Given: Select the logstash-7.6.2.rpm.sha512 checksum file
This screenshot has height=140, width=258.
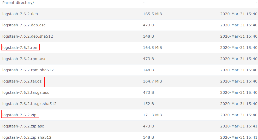Looking at the screenshot, I should (x=28, y=70).
